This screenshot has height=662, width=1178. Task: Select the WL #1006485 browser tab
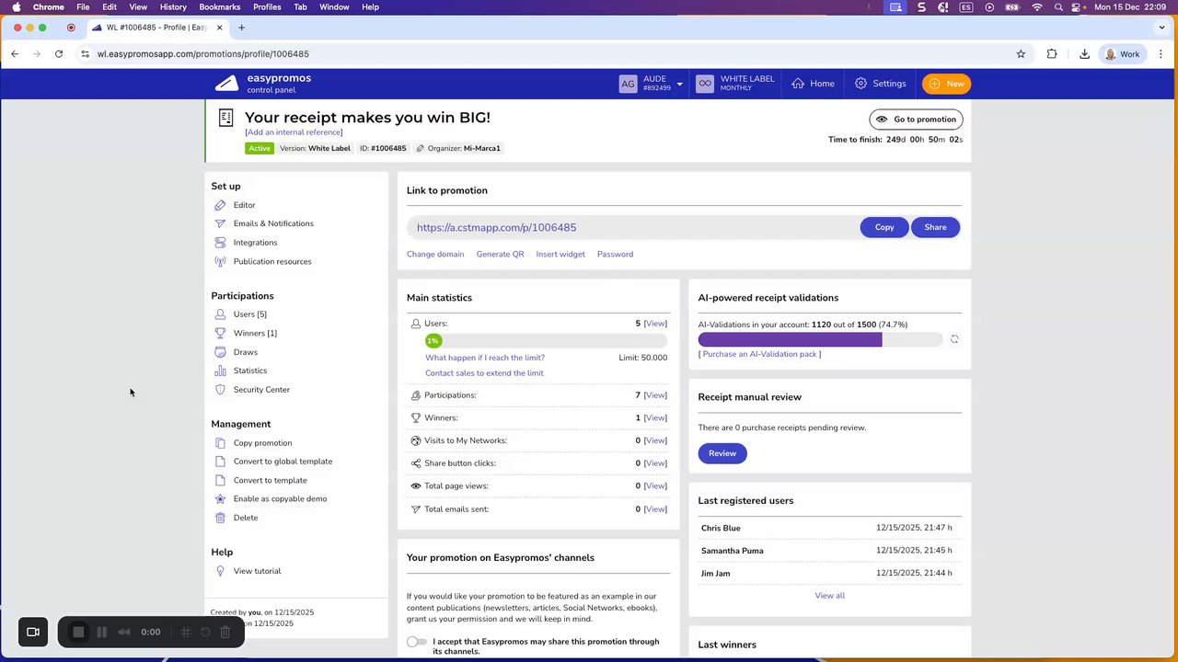(x=157, y=28)
